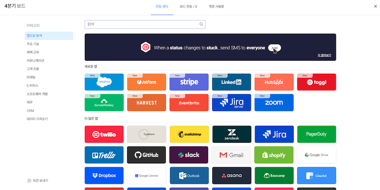
Task: Open the Salesforce app tile
Action: (x=104, y=82)
